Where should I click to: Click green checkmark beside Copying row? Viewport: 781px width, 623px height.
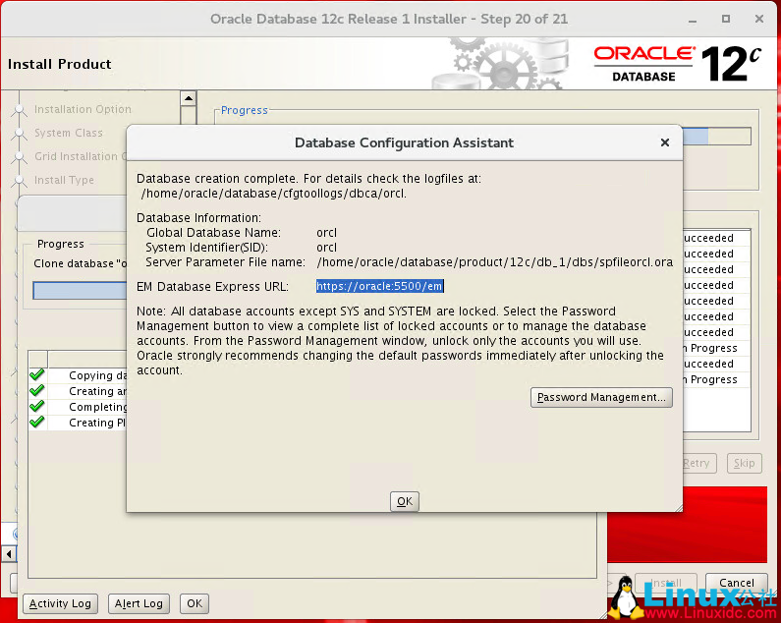pos(37,374)
